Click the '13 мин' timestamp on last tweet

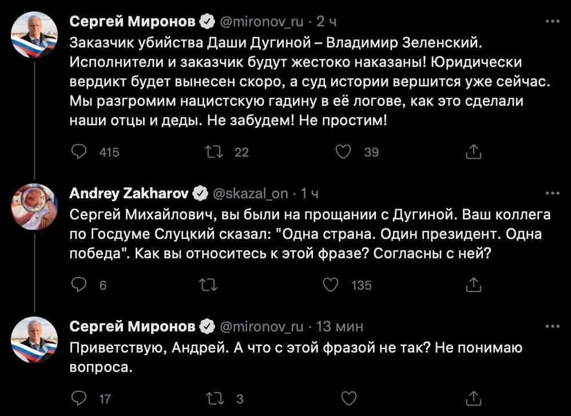pyautogui.click(x=340, y=326)
